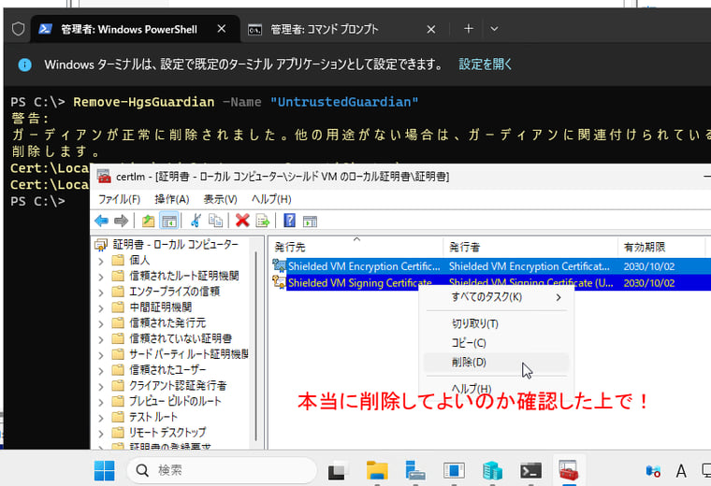Screen dimensions: 711x486
Task: Open the ヘルプ(H) menu in menu bar
Action: pyautogui.click(x=271, y=199)
